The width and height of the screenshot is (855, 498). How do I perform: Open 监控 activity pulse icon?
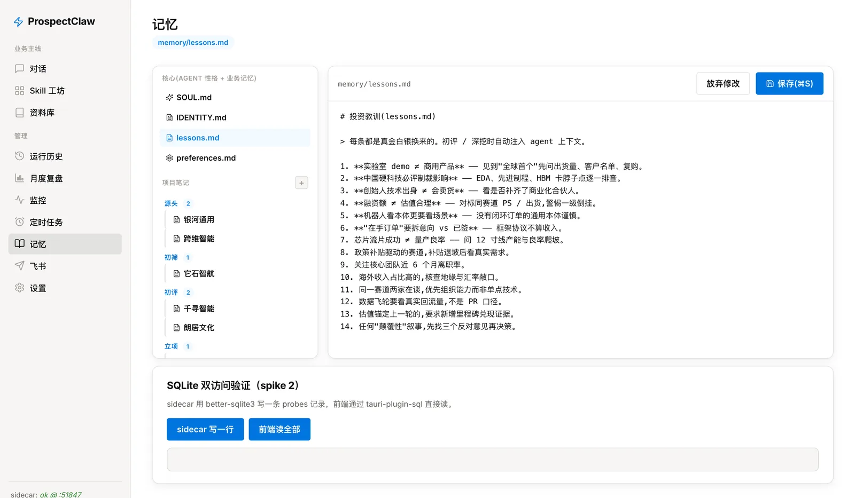pos(20,200)
